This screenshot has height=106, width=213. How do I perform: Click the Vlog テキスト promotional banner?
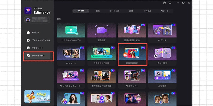click(37, 98)
